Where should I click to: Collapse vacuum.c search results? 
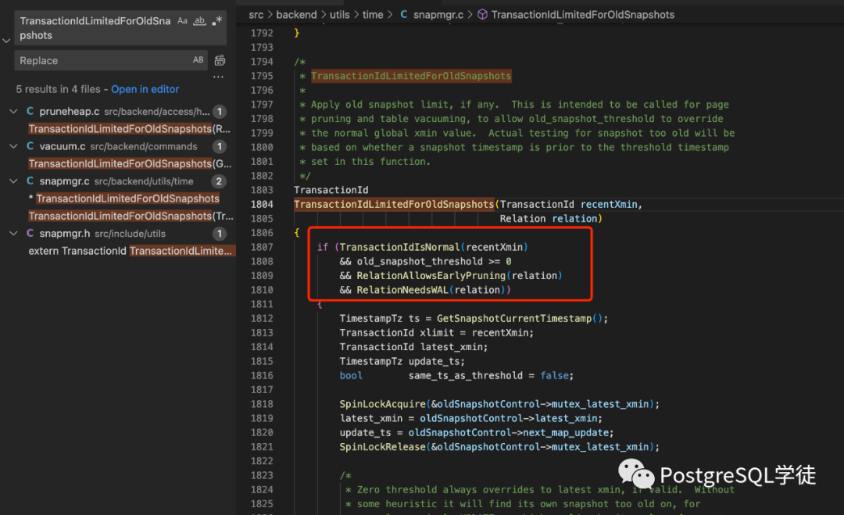pyautogui.click(x=13, y=146)
